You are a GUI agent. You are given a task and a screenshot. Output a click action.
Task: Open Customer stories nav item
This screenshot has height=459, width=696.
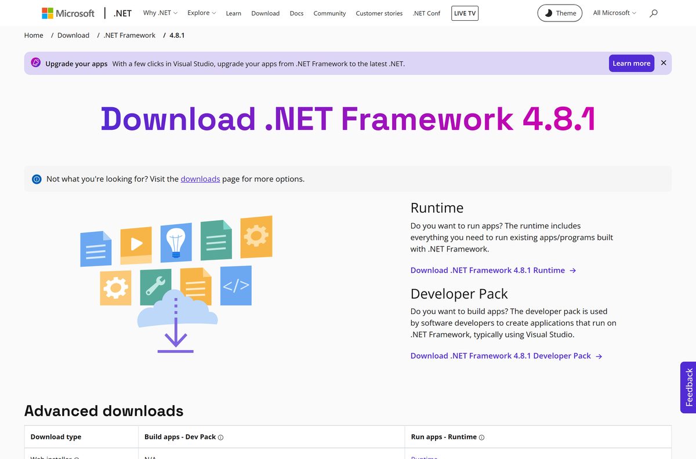click(379, 13)
